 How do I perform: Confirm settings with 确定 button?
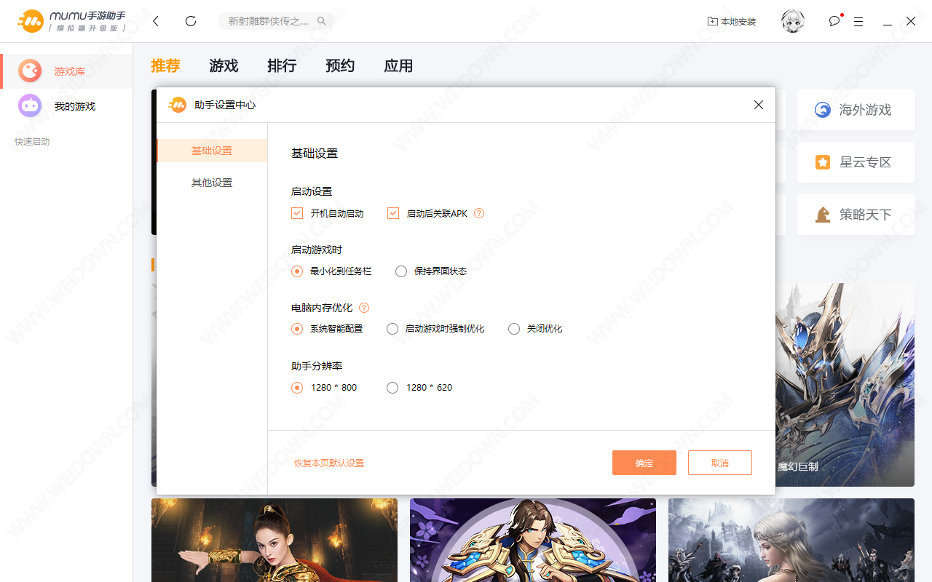644,463
